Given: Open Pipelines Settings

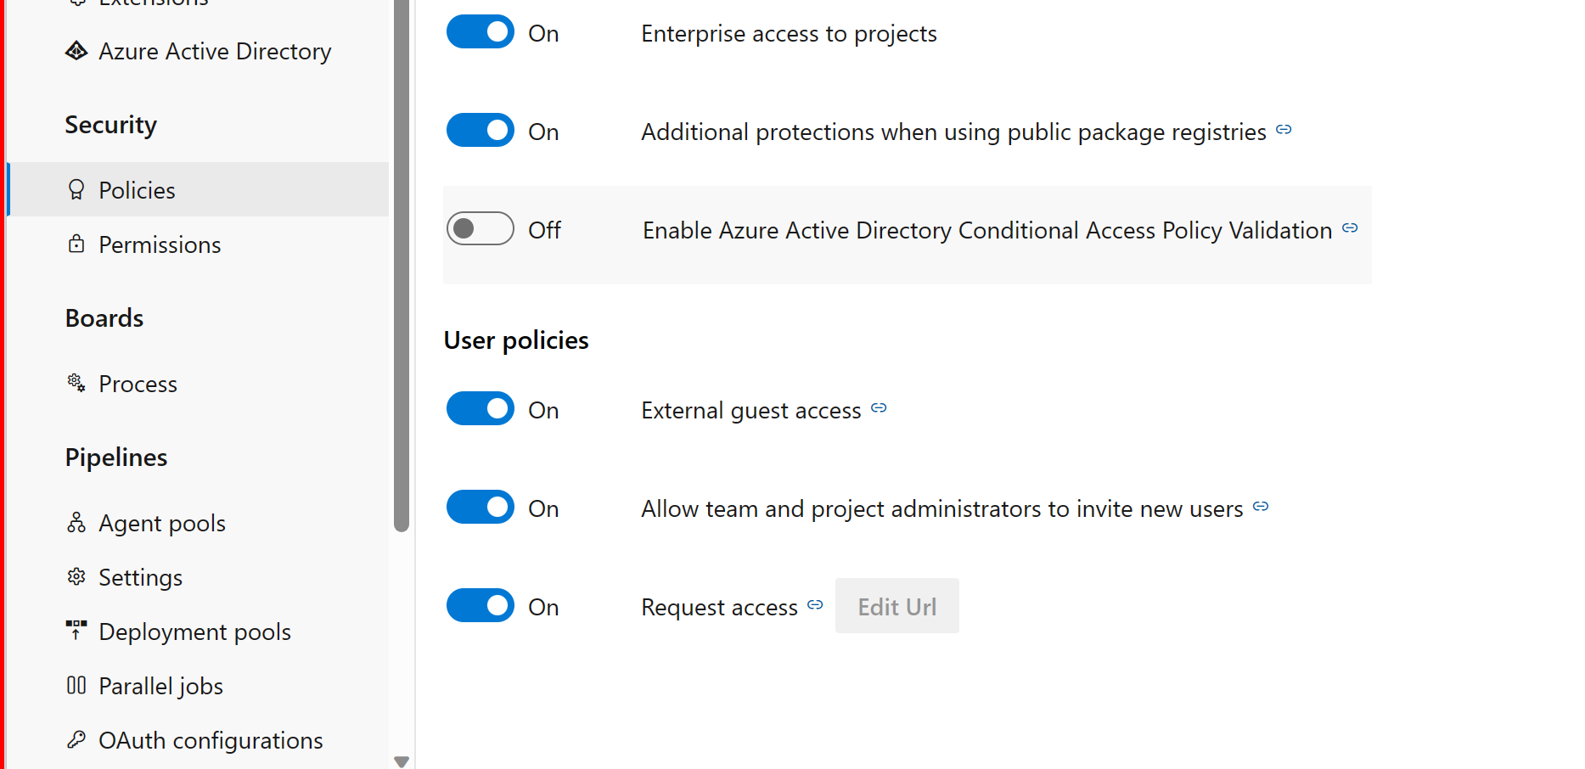Looking at the screenshot, I should [140, 576].
